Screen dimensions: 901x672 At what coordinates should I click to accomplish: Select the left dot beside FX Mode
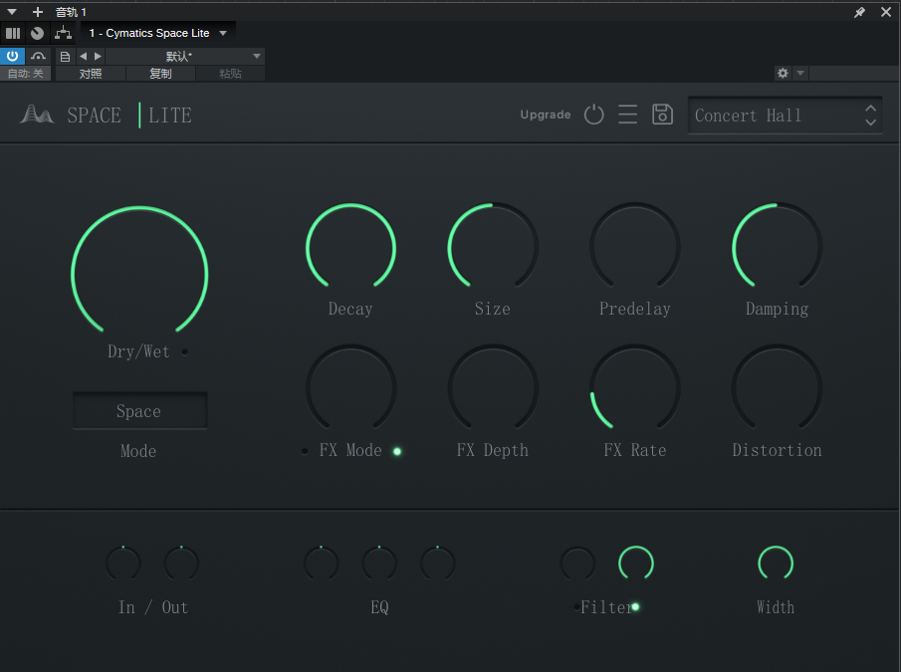coord(305,451)
